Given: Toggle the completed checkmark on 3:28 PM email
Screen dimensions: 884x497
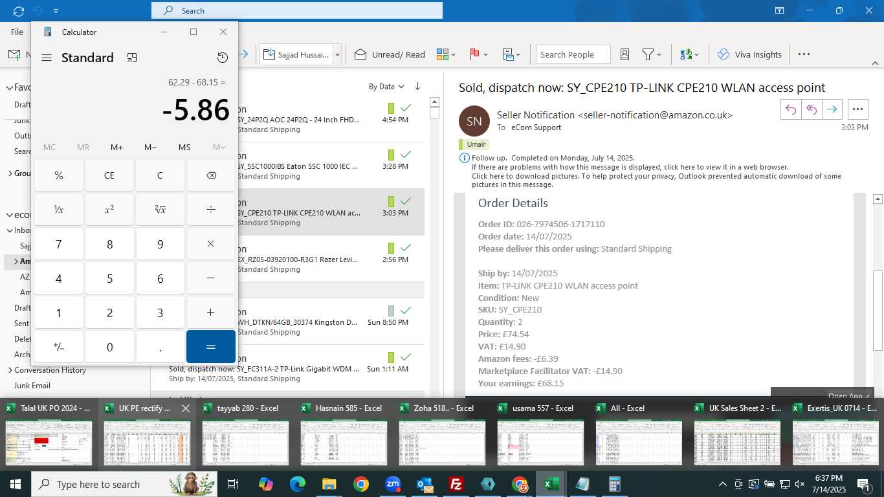Looking at the screenshot, I should (x=406, y=155).
